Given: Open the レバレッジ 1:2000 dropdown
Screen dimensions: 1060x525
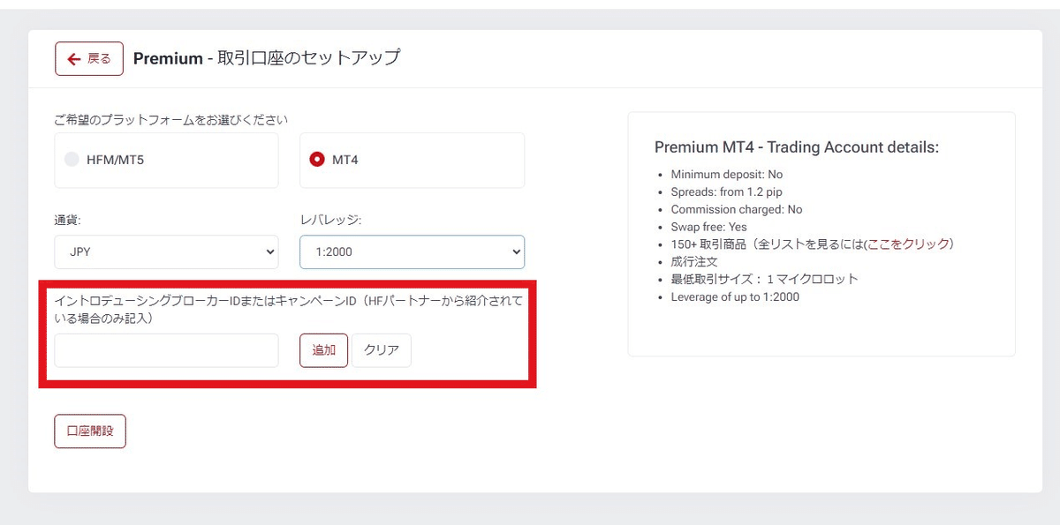Looking at the screenshot, I should (x=412, y=251).
